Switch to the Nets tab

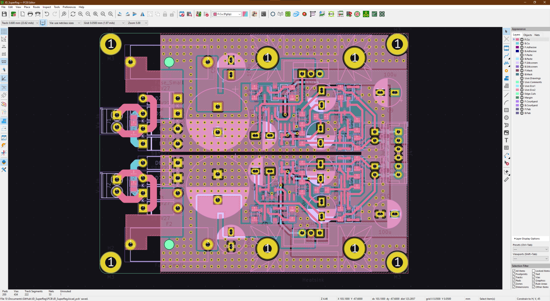click(537, 35)
